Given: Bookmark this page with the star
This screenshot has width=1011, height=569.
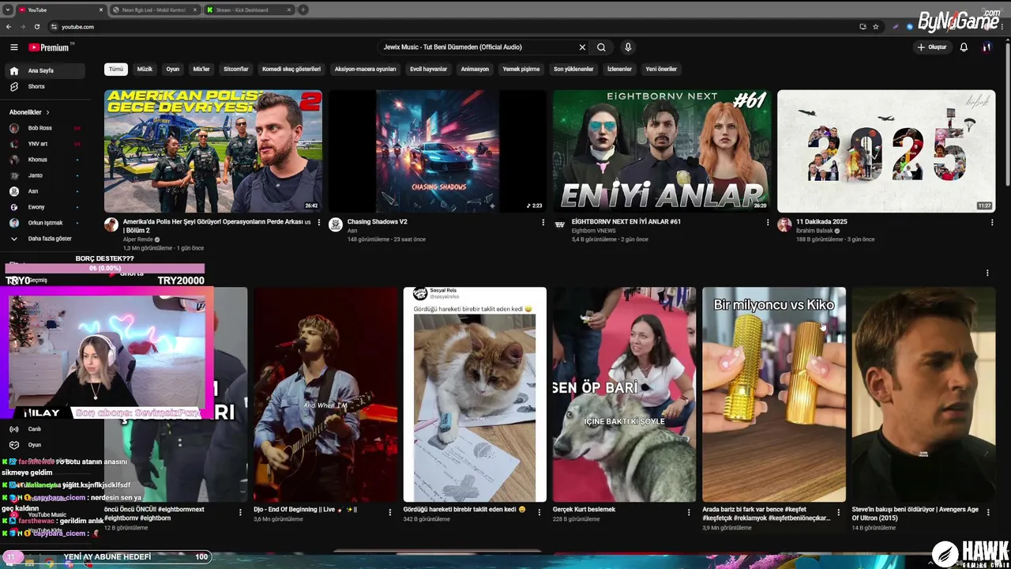Looking at the screenshot, I should click(875, 27).
